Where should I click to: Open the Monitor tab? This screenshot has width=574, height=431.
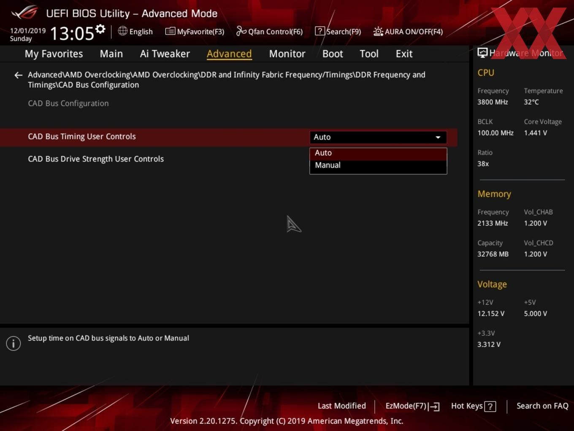click(x=287, y=54)
